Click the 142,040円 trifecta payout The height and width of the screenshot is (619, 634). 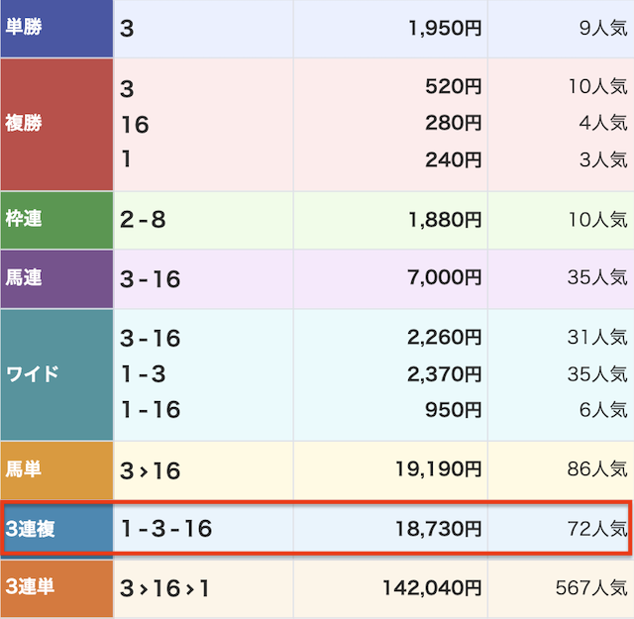(432, 588)
